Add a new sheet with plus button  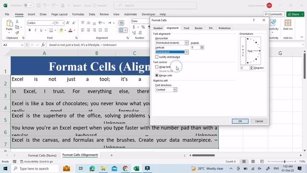click(111, 155)
